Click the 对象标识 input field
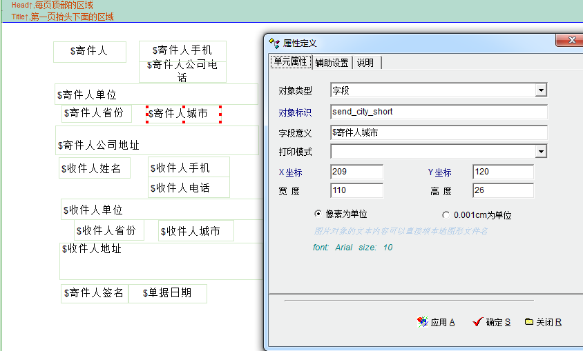The height and width of the screenshot is (351, 583). 439,112
